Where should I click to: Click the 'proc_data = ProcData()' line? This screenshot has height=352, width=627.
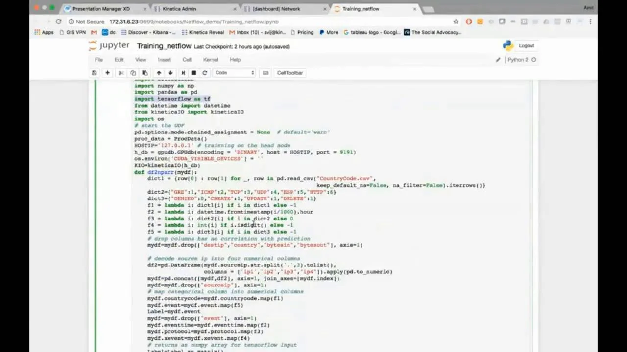170,139
